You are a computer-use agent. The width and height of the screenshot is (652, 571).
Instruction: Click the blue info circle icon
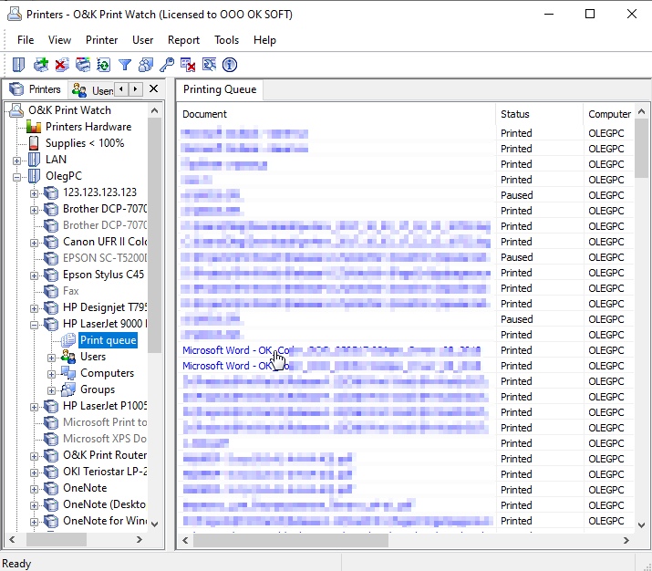click(x=230, y=65)
